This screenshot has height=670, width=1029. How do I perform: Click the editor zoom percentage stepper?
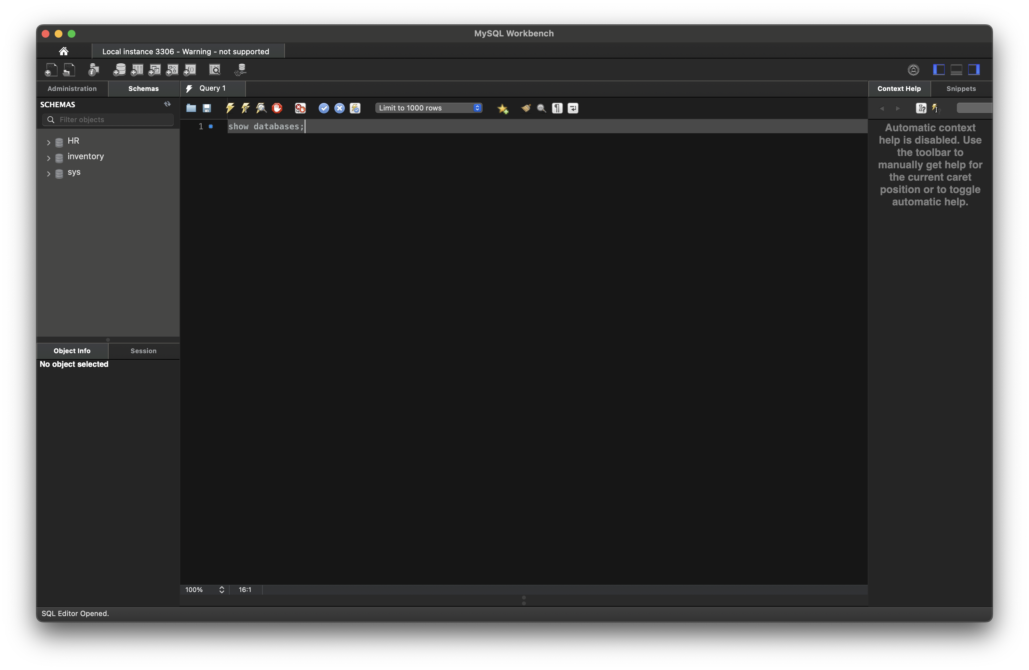[x=221, y=590]
